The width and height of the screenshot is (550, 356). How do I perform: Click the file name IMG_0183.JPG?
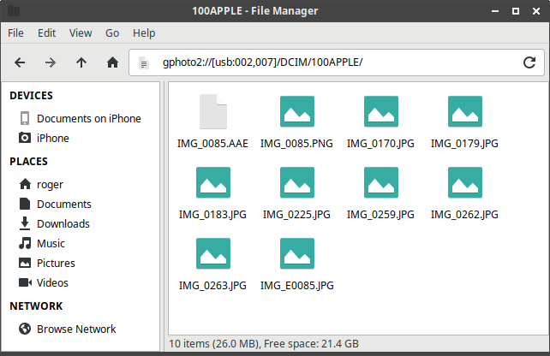pyautogui.click(x=212, y=215)
